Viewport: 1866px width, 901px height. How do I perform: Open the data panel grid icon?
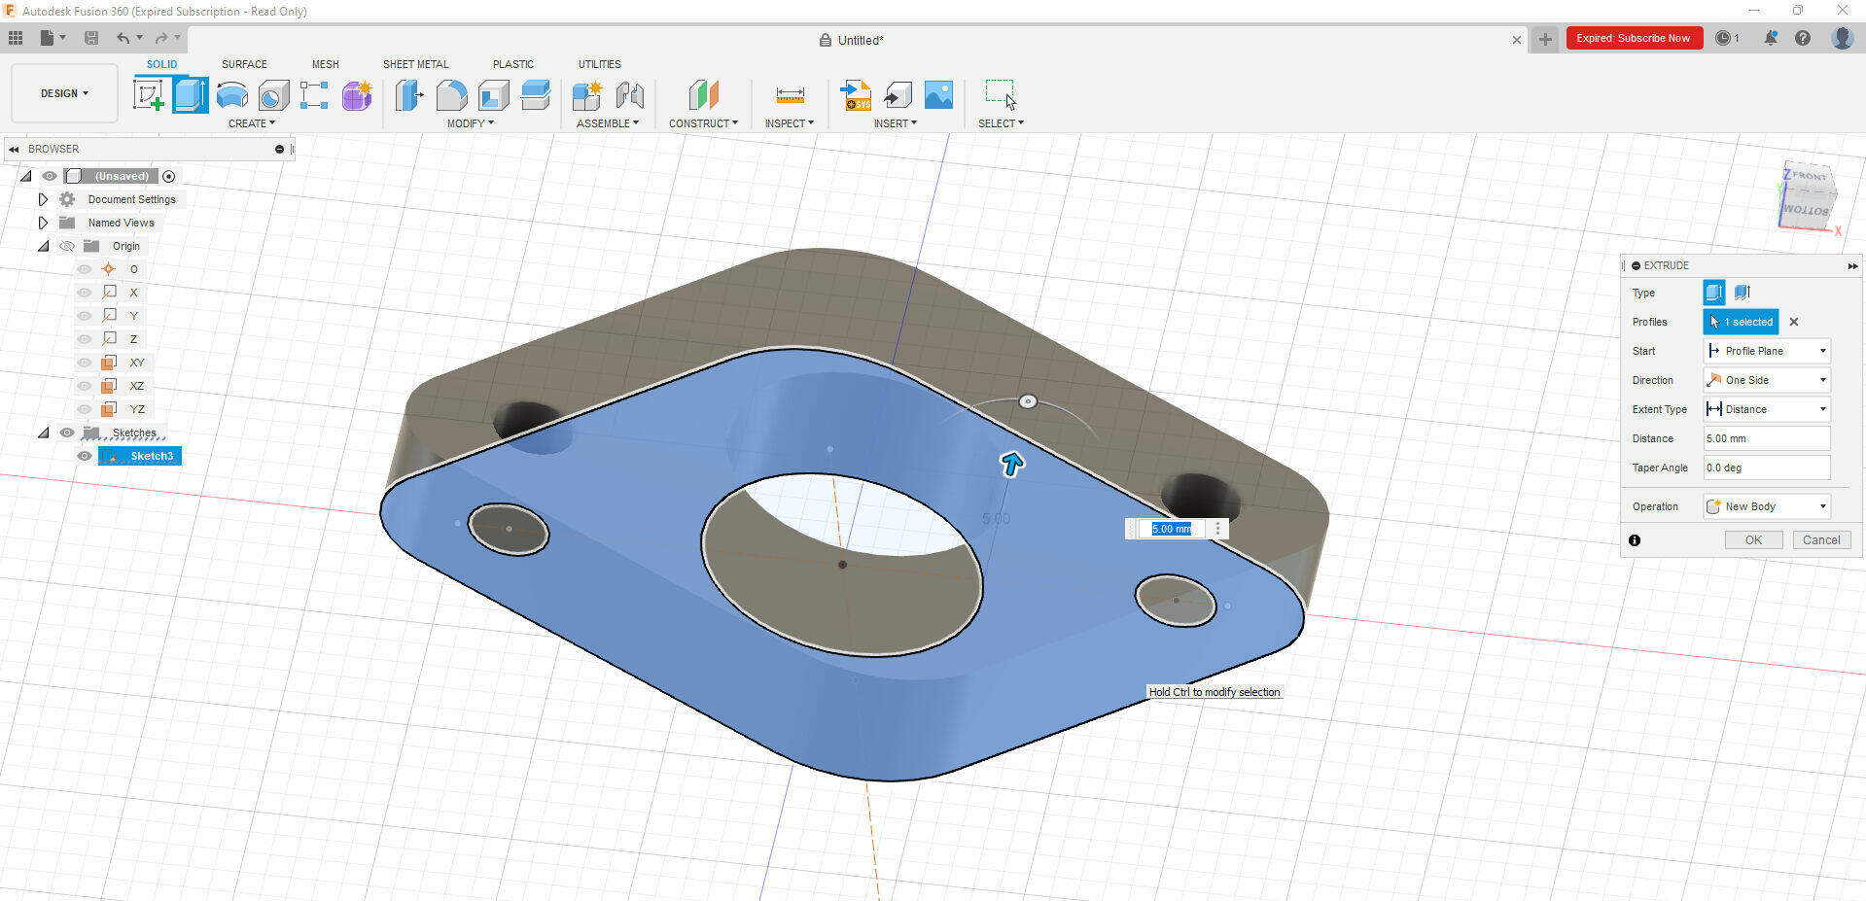point(16,38)
